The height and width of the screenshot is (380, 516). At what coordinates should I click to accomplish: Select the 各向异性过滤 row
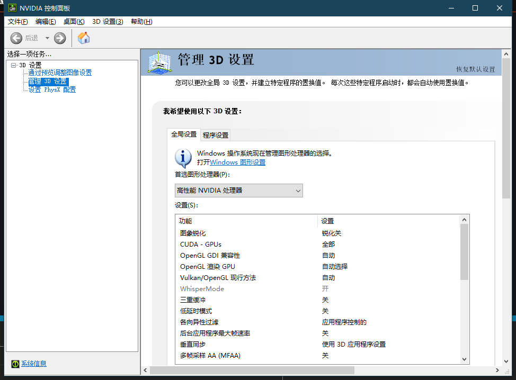[x=317, y=322]
